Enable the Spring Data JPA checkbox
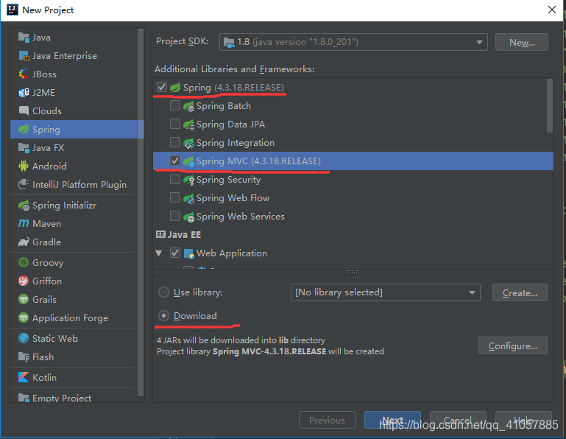The width and height of the screenshot is (566, 439). [x=175, y=124]
